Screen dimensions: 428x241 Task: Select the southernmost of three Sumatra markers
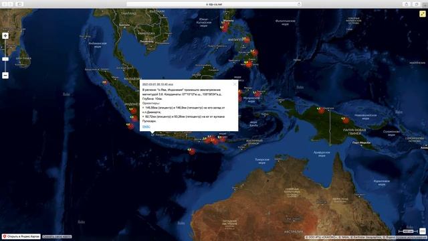131,127
